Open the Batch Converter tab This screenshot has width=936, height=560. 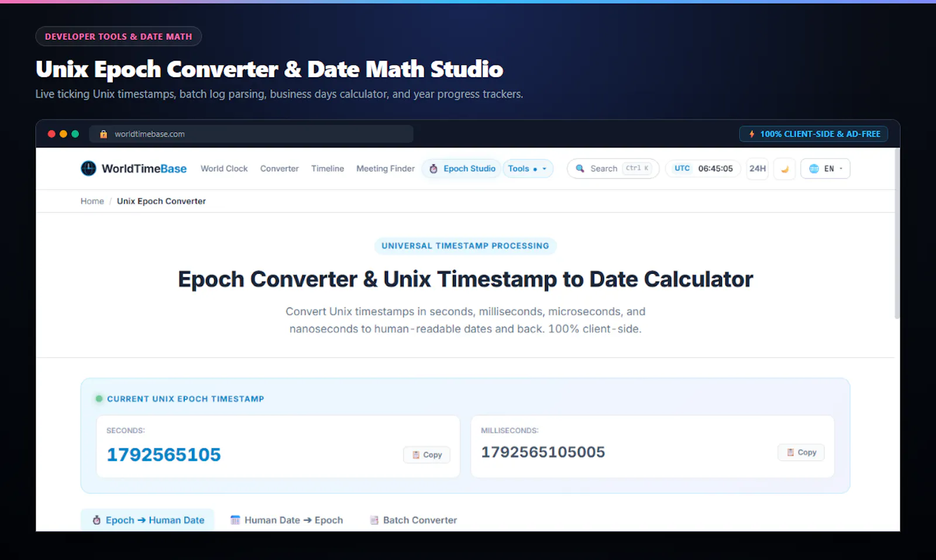pos(414,520)
